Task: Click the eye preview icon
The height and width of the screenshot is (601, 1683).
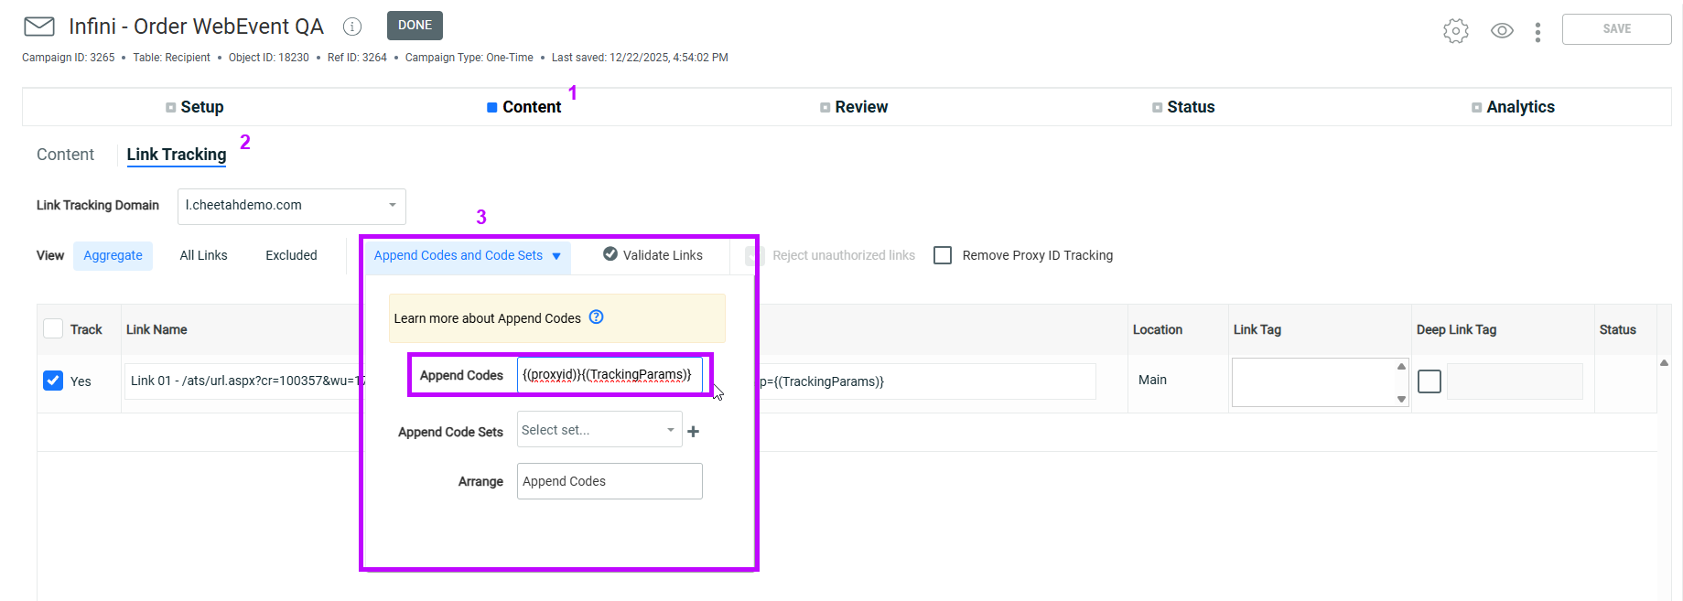Action: (1502, 31)
